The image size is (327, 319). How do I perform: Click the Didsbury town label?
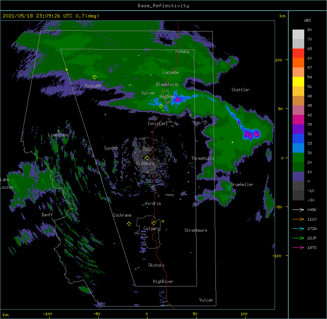tap(146, 163)
